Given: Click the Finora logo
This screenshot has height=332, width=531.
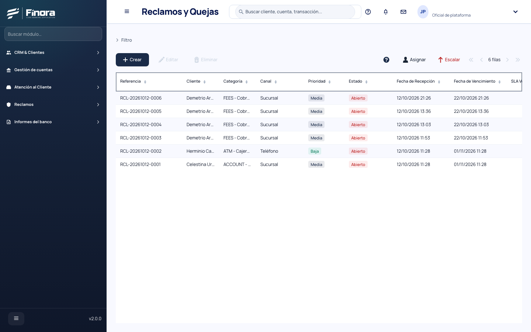Looking at the screenshot, I should 31,13.
